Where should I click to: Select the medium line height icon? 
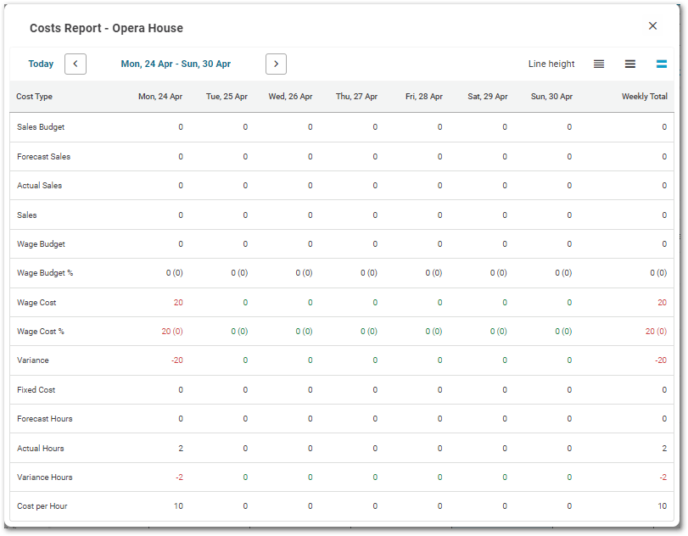[x=629, y=64]
